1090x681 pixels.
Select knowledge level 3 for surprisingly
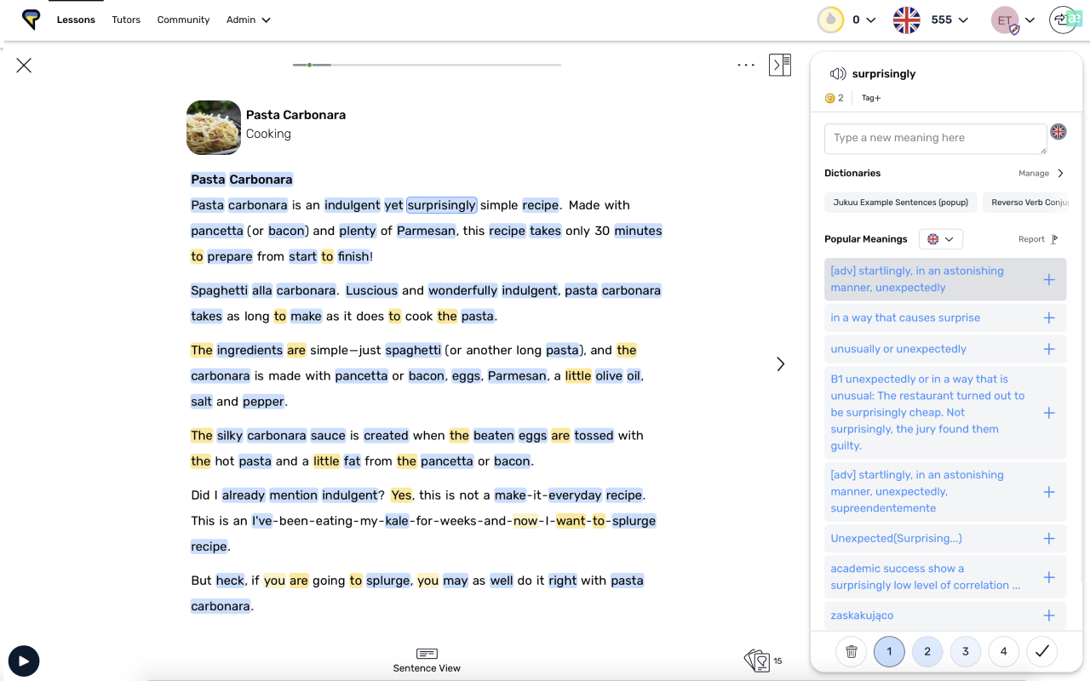tap(965, 651)
